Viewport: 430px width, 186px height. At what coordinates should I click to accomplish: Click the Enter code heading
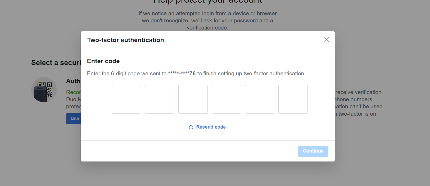tap(103, 61)
